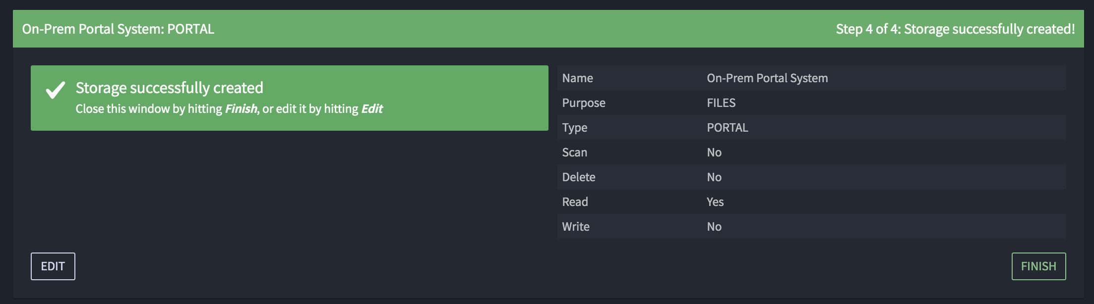This screenshot has height=304, width=1094.
Task: Click the Read label in the table
Action: 575,202
